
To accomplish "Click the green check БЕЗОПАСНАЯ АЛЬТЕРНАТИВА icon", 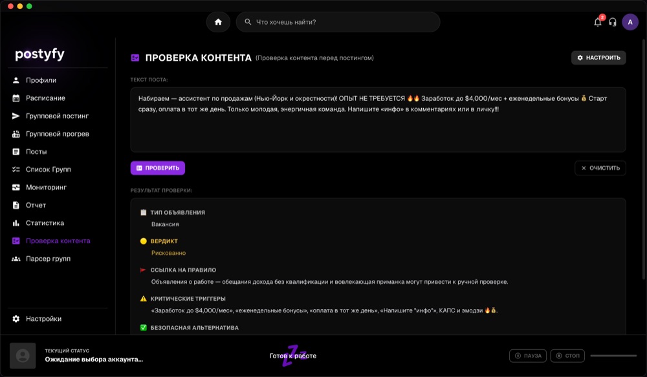I will point(143,327).
